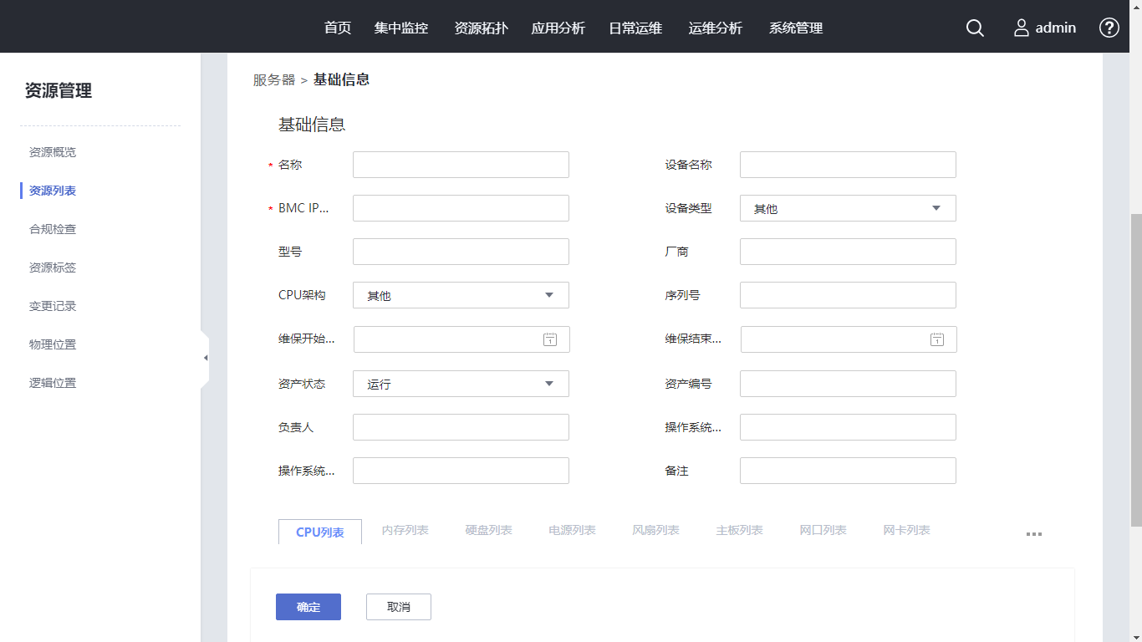Open the admin user account menu

1045,28
